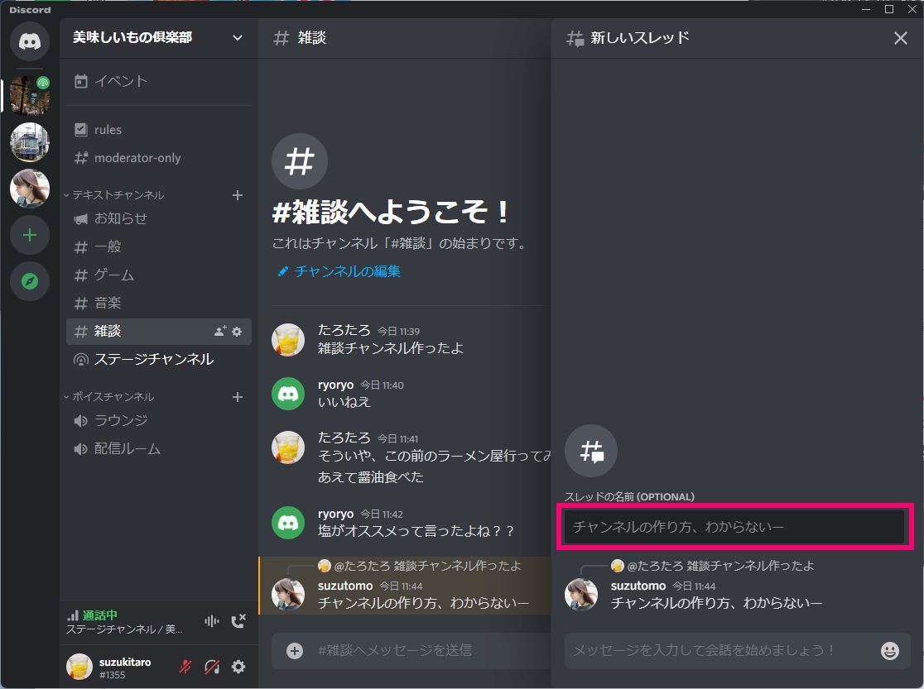924x689 pixels.
Task: Open the お知らせ announcement channel
Action: pyautogui.click(x=158, y=218)
